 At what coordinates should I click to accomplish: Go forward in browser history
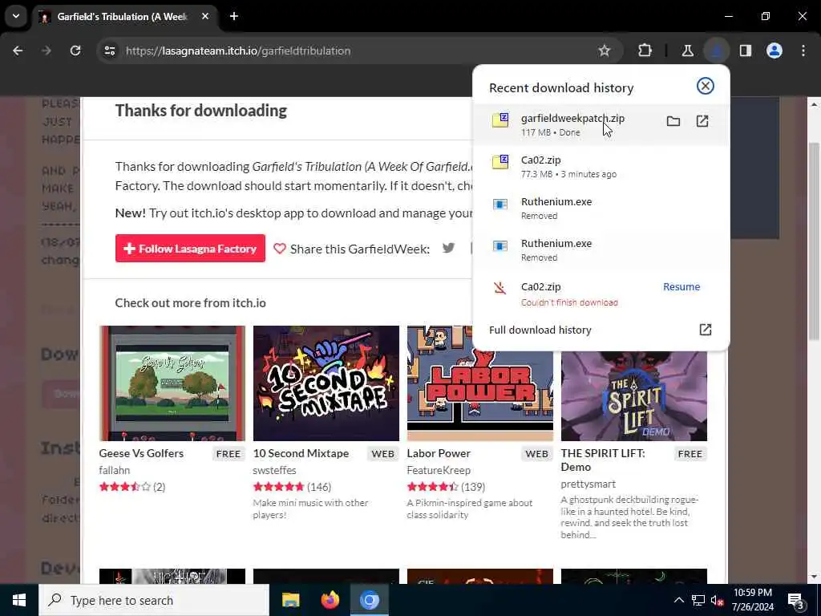pyautogui.click(x=46, y=51)
